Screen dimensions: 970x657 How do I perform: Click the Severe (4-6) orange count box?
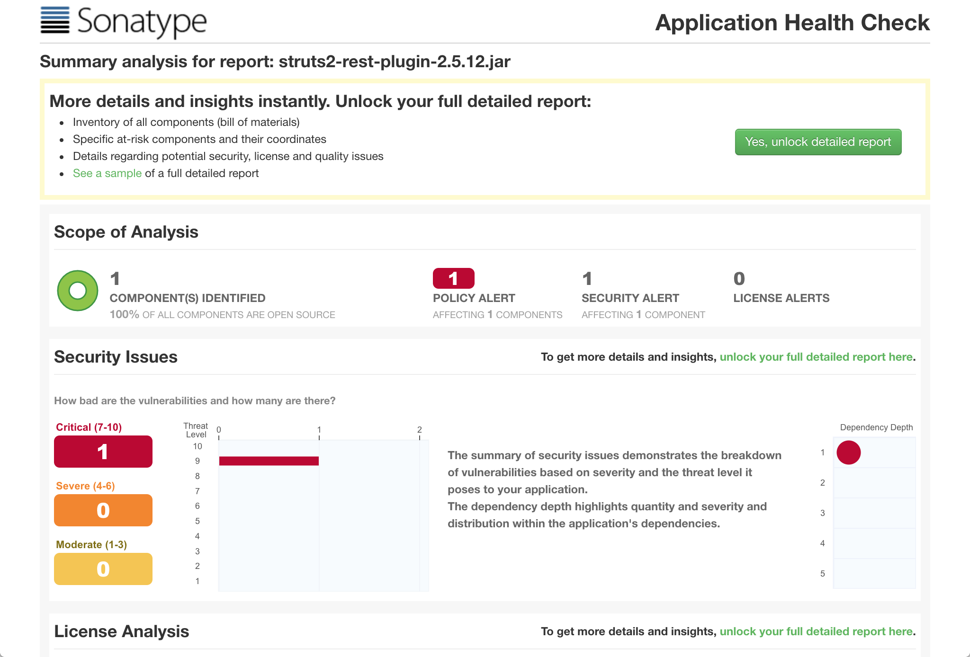click(103, 510)
